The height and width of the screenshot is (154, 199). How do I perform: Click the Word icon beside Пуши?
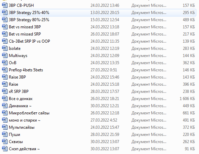tap(4, 135)
